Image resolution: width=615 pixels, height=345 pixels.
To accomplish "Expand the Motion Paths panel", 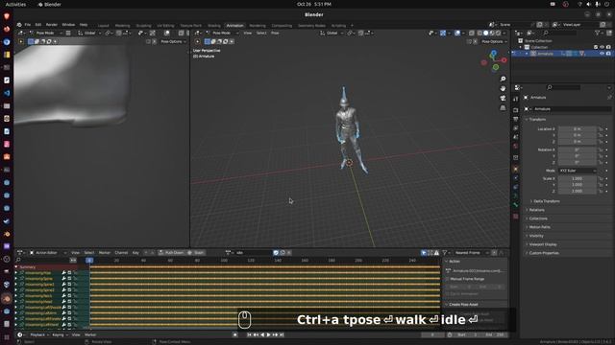I will pyautogui.click(x=540, y=227).
